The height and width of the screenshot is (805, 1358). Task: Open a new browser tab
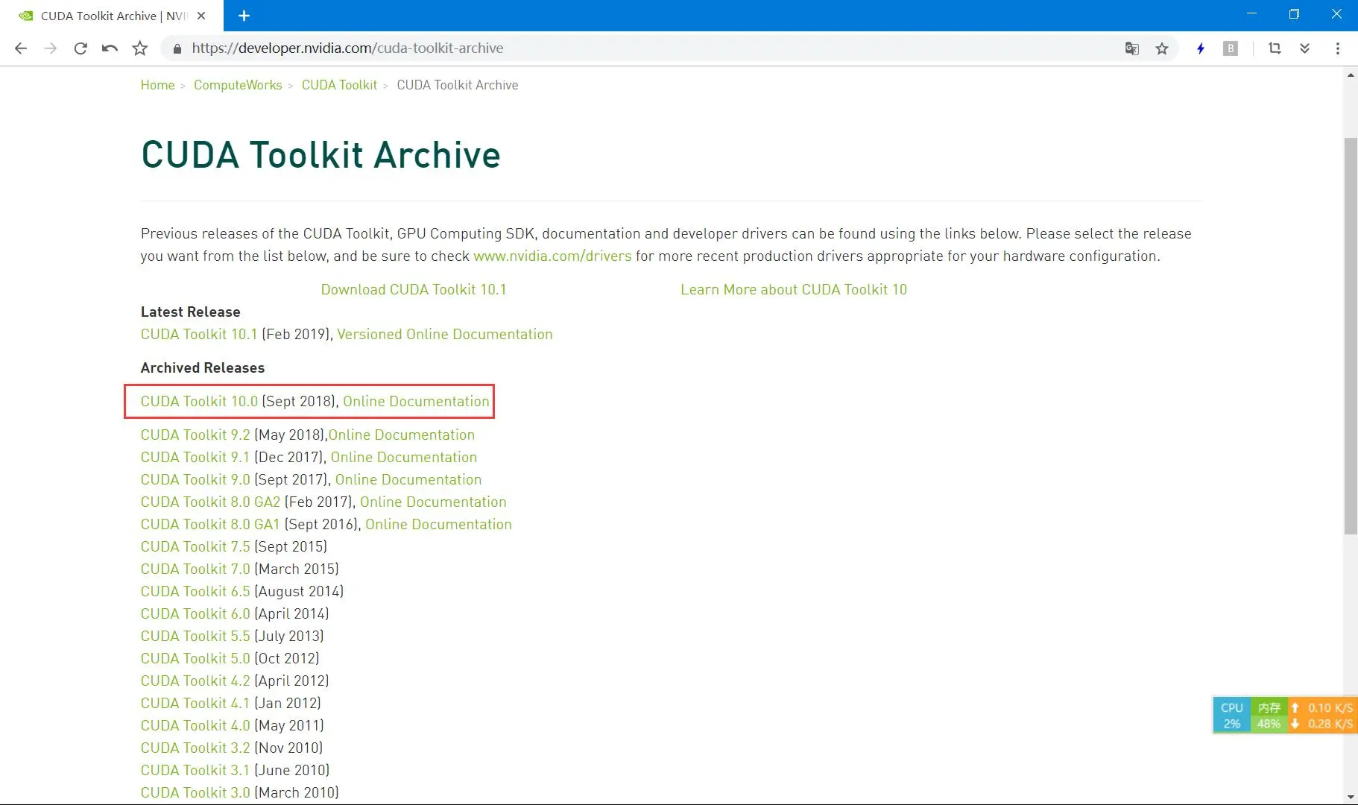click(x=244, y=16)
